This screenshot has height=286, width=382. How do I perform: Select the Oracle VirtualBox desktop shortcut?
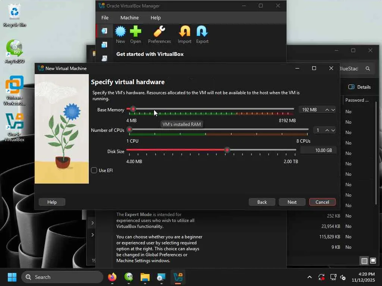(x=15, y=127)
